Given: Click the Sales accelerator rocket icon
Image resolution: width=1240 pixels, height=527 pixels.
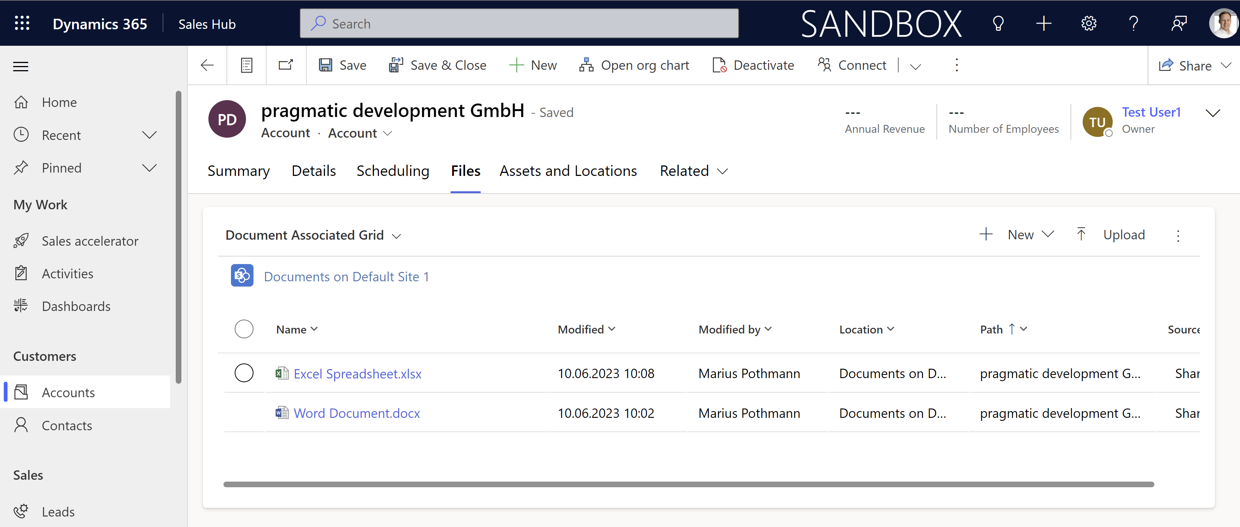Looking at the screenshot, I should pos(21,239).
